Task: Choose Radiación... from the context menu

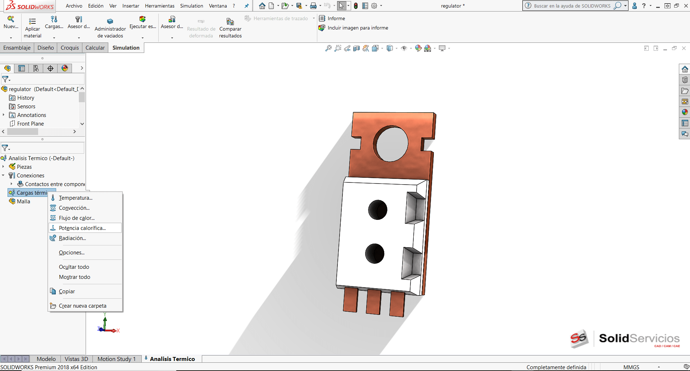Action: tap(85, 238)
